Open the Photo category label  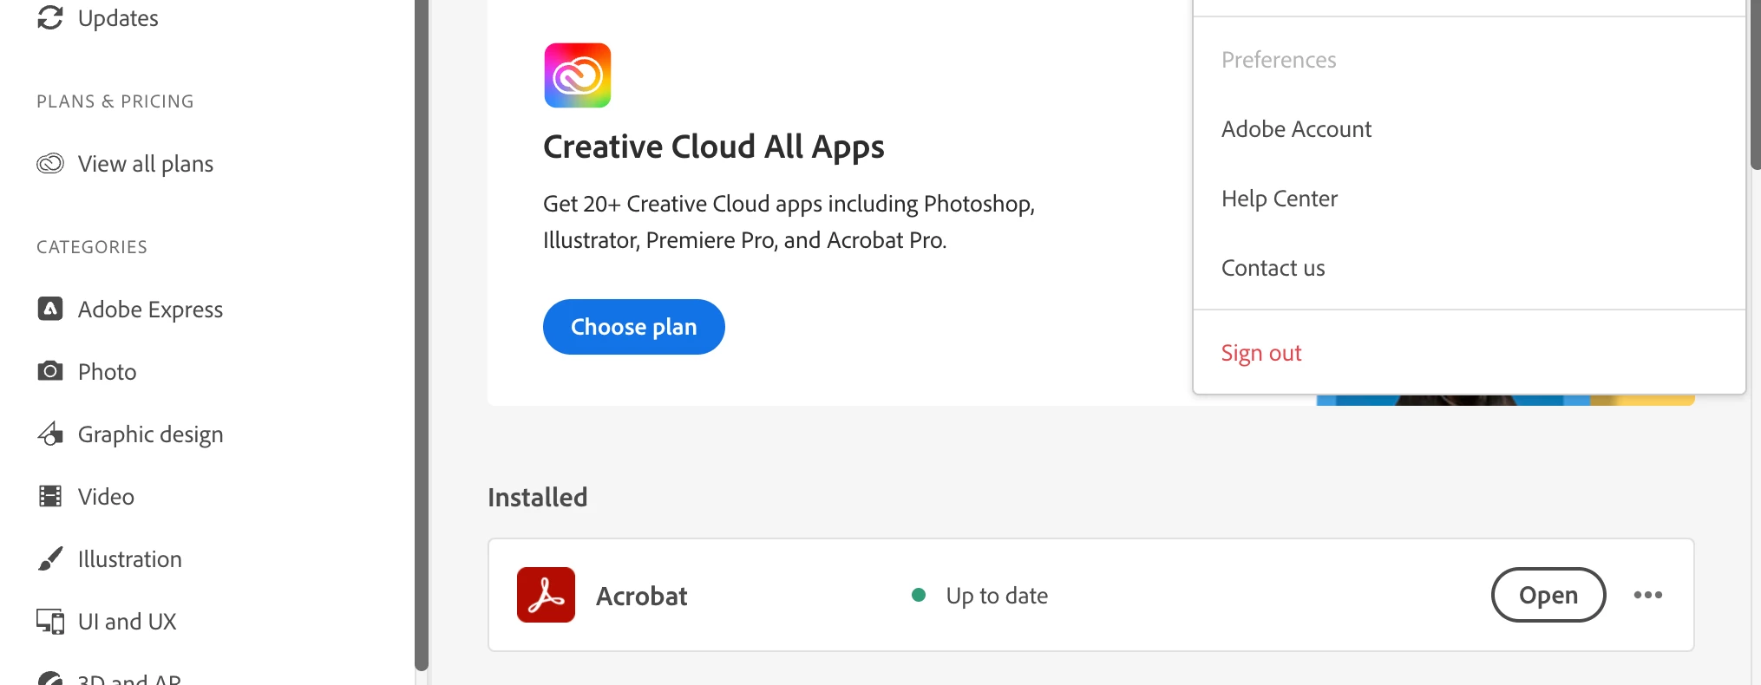point(107,372)
